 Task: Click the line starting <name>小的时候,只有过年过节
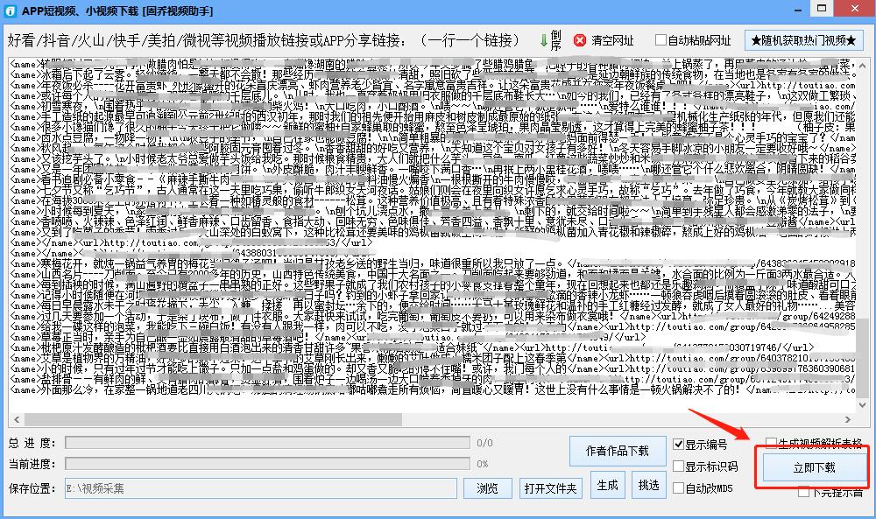tap(433, 368)
